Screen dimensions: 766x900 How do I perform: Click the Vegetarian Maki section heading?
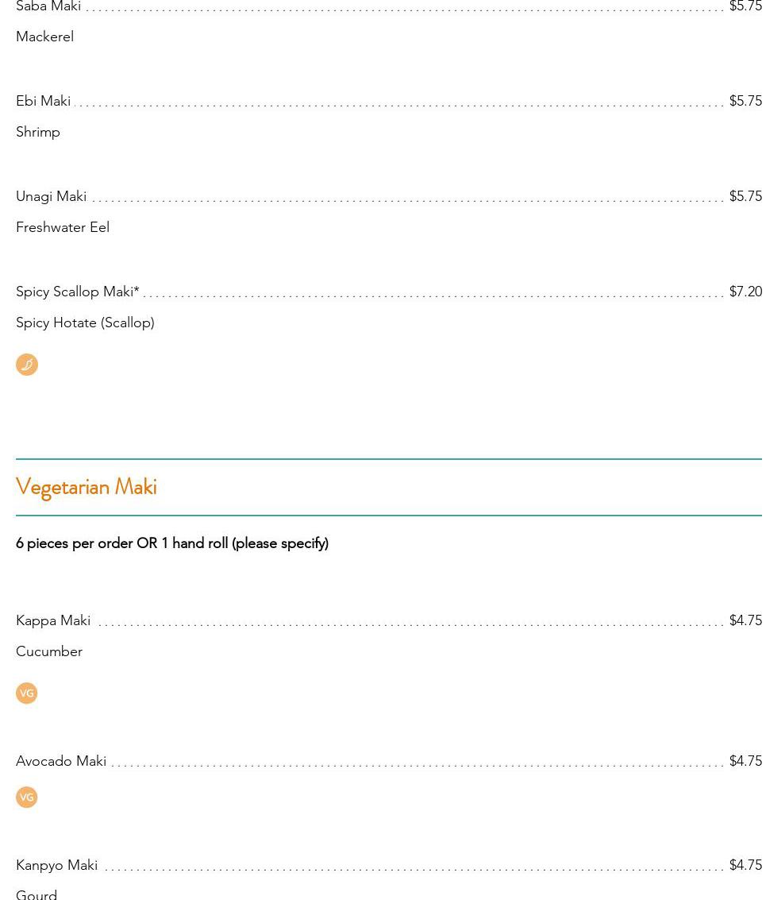87,487
